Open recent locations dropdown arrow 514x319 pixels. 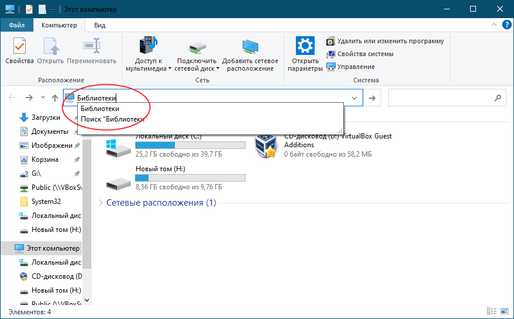(43, 97)
